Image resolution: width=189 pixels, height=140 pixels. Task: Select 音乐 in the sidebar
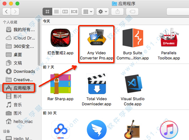point(14,105)
